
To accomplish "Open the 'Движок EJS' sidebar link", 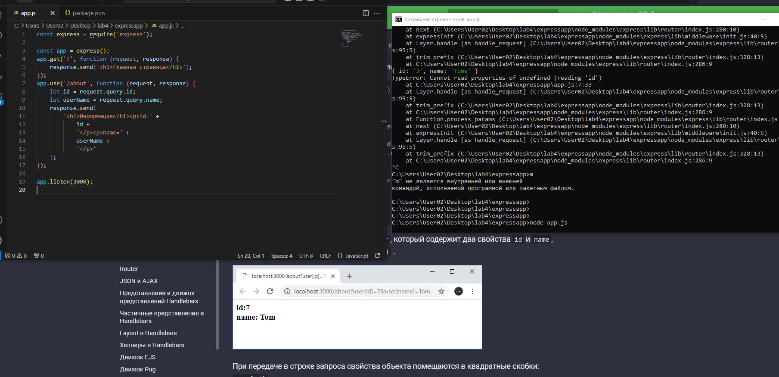I will pyautogui.click(x=138, y=357).
